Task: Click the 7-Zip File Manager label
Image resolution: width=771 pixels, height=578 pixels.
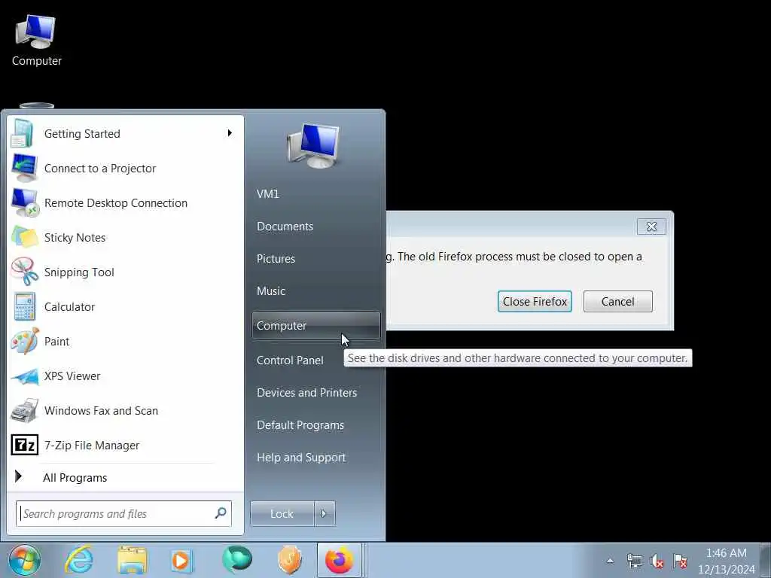Action: click(x=92, y=446)
